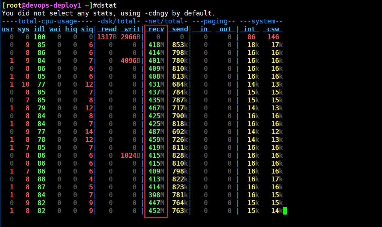The image size is (382, 227).
Task: Click the siq column header
Action: pos(87,29)
